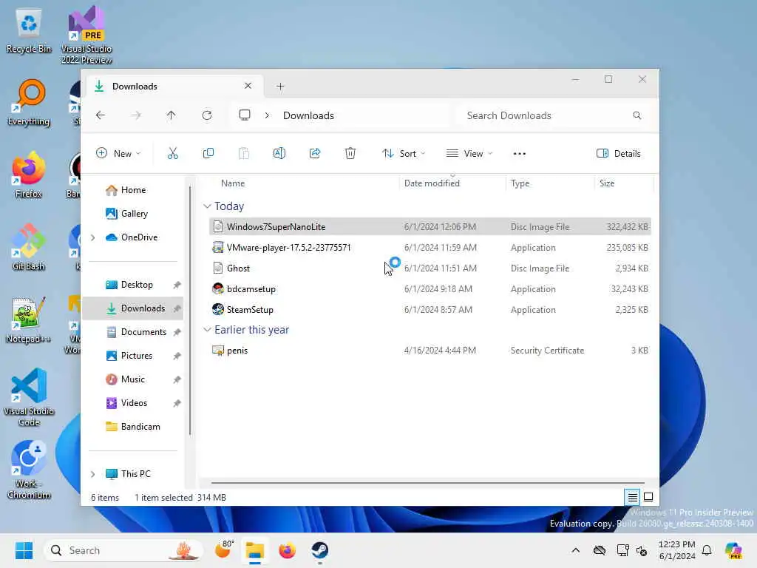Viewport: 757px width, 568px height.
Task: Click Firefox icon in the taskbar
Action: coord(288,550)
